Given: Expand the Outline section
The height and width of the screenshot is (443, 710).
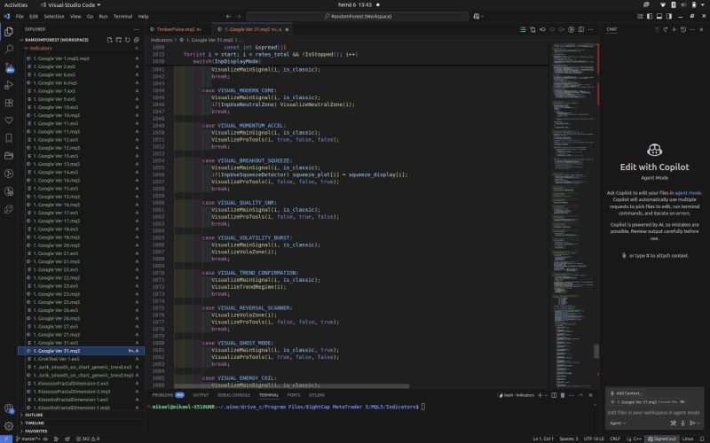Looking at the screenshot, I should click(x=34, y=415).
